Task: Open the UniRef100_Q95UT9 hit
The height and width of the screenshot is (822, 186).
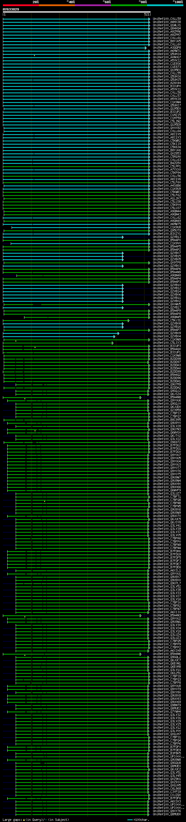Action: (x=167, y=230)
